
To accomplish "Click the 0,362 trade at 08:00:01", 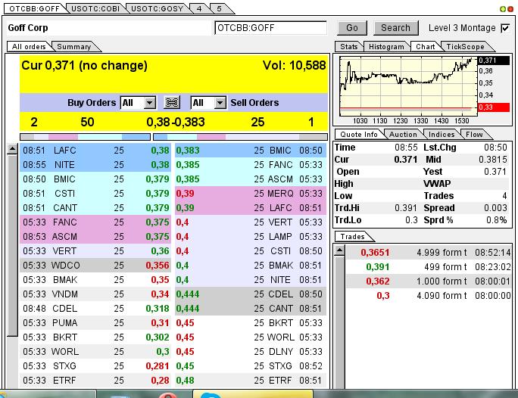I will pyautogui.click(x=429, y=281).
